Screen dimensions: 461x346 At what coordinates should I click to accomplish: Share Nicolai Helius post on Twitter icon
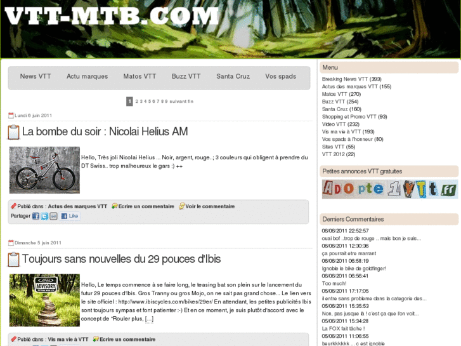click(44, 216)
